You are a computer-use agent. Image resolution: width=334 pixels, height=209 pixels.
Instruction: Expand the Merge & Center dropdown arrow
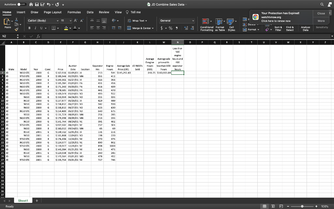153,28
